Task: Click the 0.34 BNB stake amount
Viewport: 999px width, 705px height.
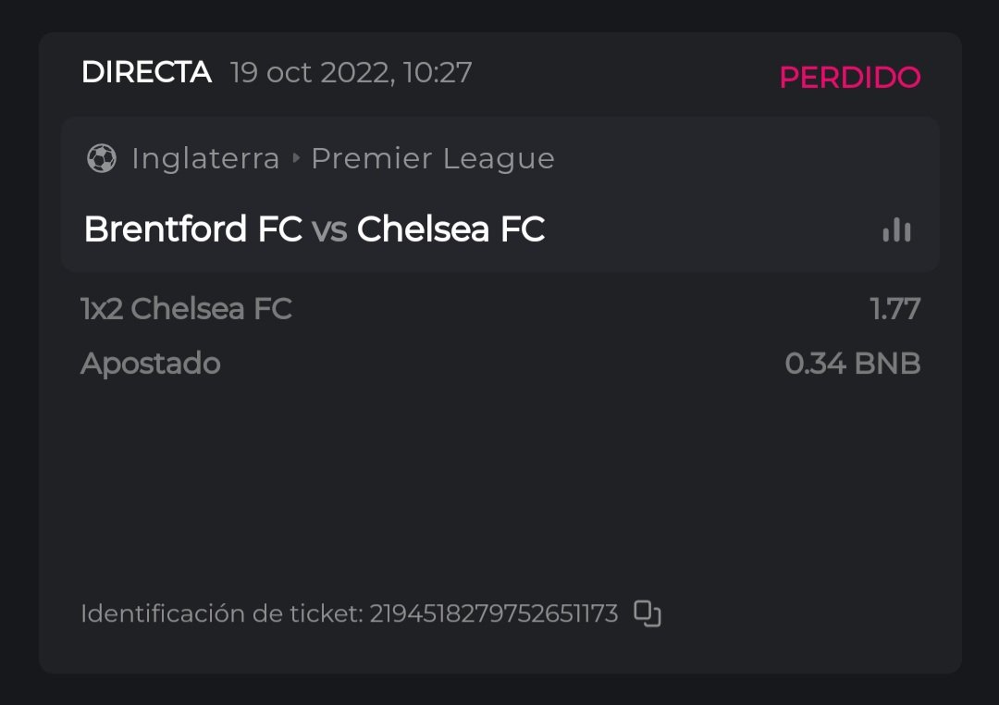Action: coord(852,364)
